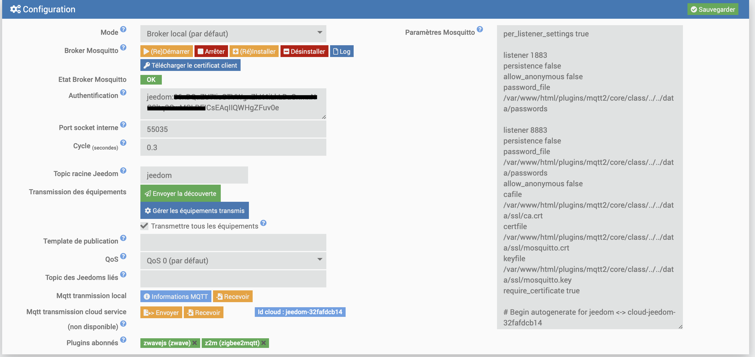Click the (Re)Démarrer broker button
This screenshot has width=755, height=357.
click(166, 52)
